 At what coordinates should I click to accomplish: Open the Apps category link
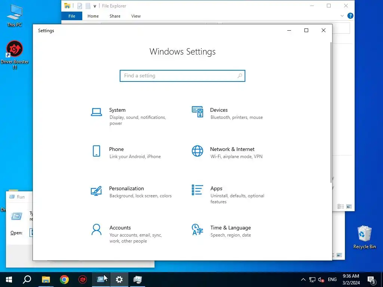click(217, 189)
